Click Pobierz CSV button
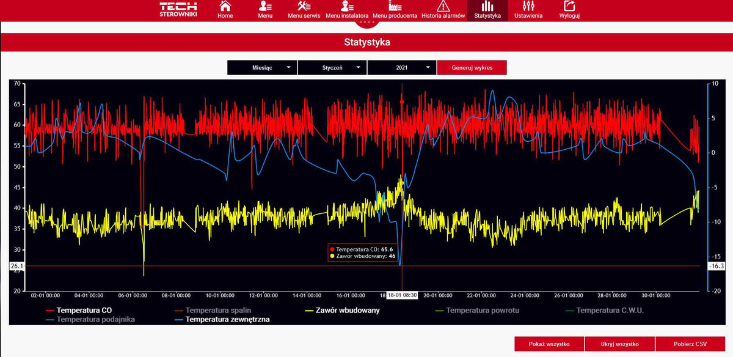Screen dimensions: 733x357 tap(689, 344)
